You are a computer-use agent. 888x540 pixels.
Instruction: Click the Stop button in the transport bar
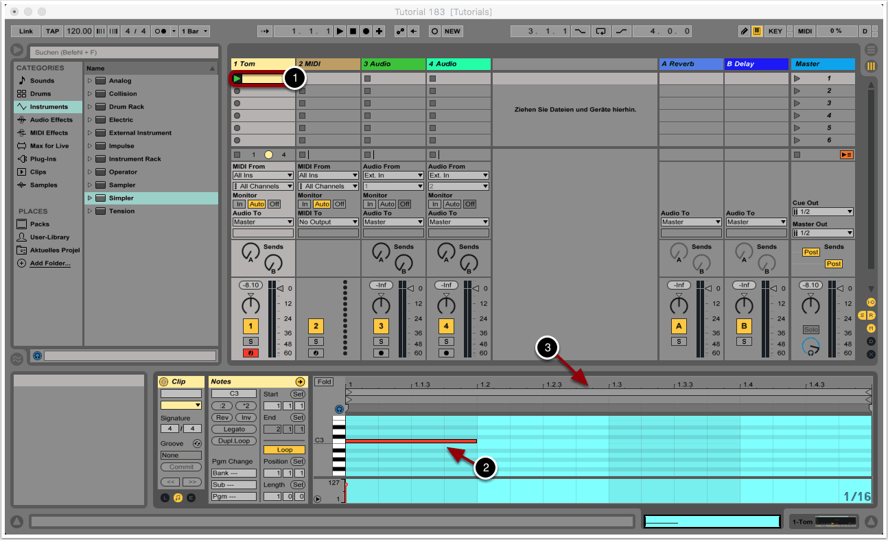[353, 32]
